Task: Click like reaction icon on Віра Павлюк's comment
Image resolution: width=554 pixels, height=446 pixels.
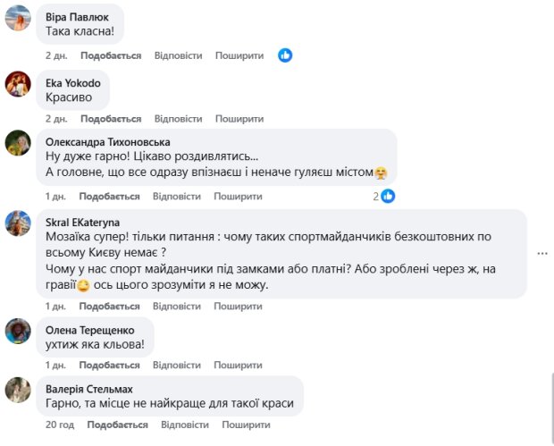Action: tap(285, 55)
